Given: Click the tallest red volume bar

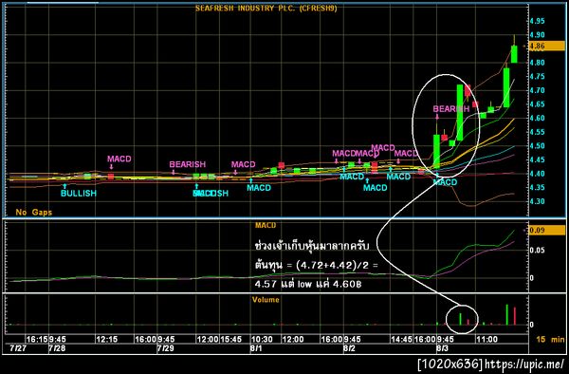Looking at the screenshot, I should pyautogui.click(x=515, y=316).
